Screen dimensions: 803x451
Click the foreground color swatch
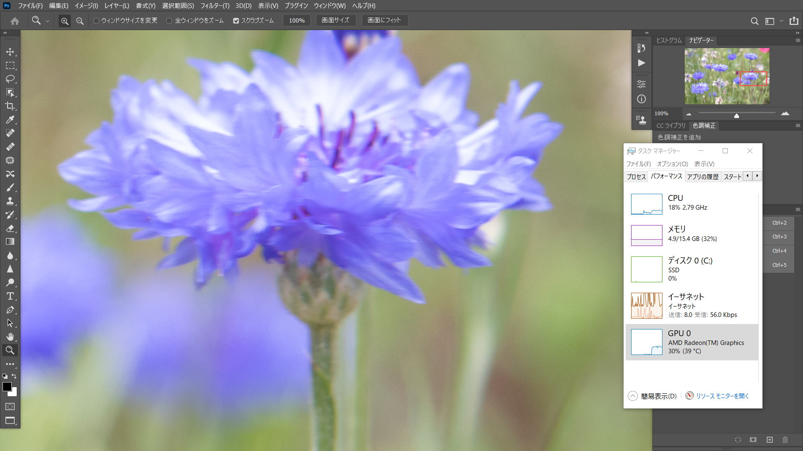click(x=7, y=386)
